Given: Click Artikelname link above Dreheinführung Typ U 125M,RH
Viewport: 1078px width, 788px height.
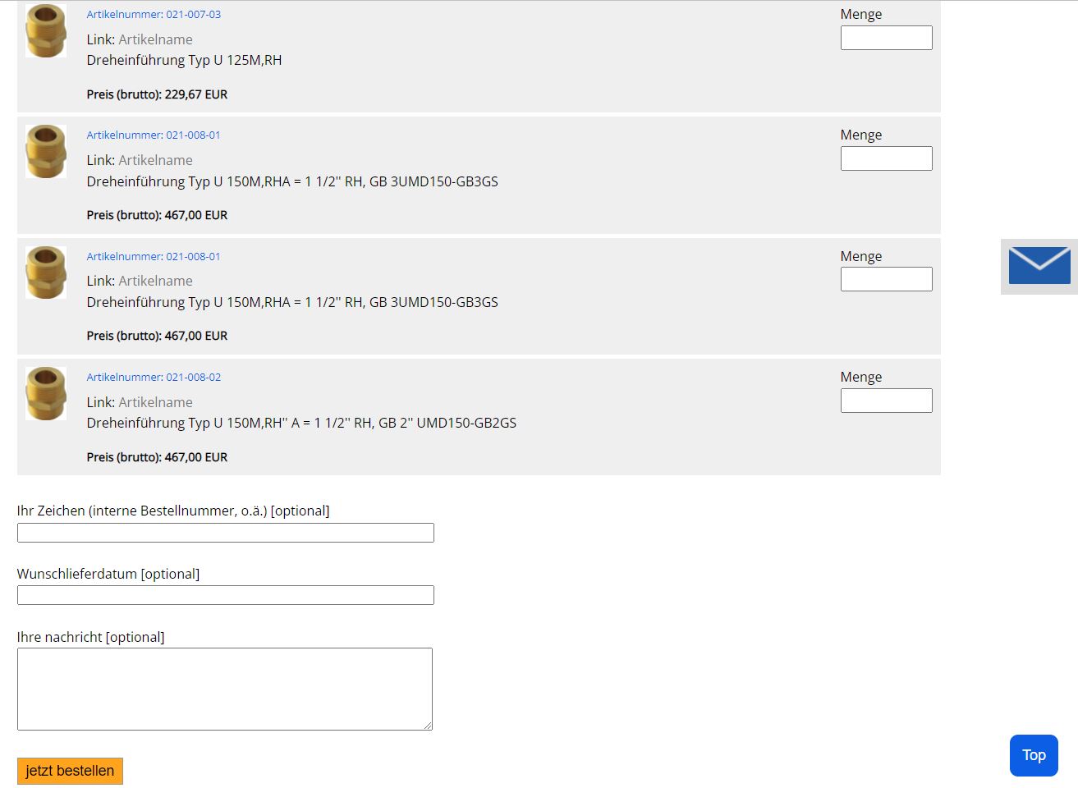Looking at the screenshot, I should (155, 39).
